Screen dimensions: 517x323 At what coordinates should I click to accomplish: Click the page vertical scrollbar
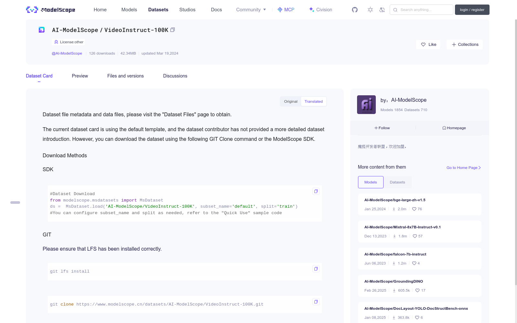coord(516,152)
